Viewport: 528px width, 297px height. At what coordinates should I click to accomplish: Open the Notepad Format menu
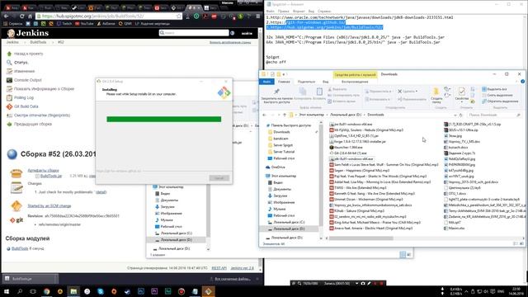point(299,11)
